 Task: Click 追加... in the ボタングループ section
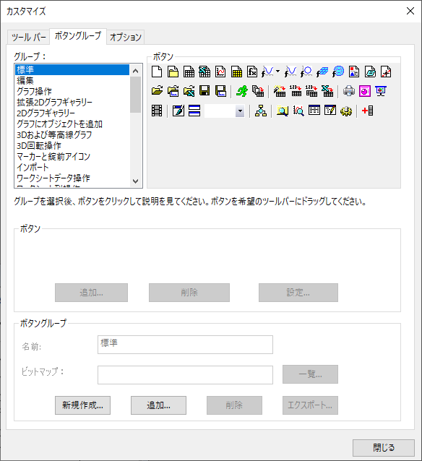[x=158, y=405]
